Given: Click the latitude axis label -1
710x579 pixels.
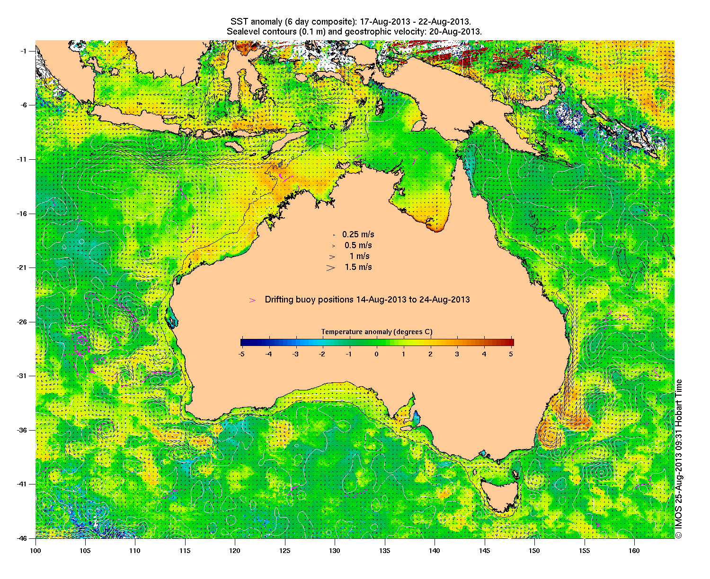Looking at the screenshot, I should [x=24, y=51].
